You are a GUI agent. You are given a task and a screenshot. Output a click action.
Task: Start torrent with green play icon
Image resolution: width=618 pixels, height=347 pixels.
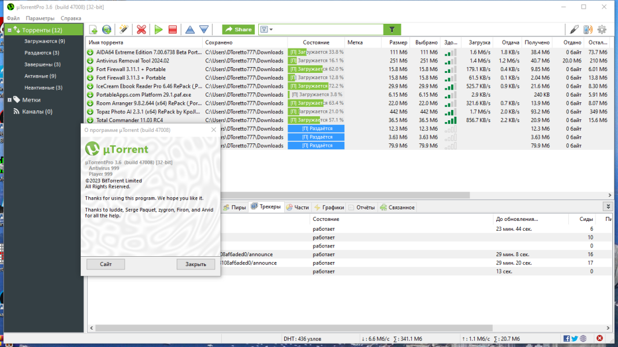click(158, 29)
